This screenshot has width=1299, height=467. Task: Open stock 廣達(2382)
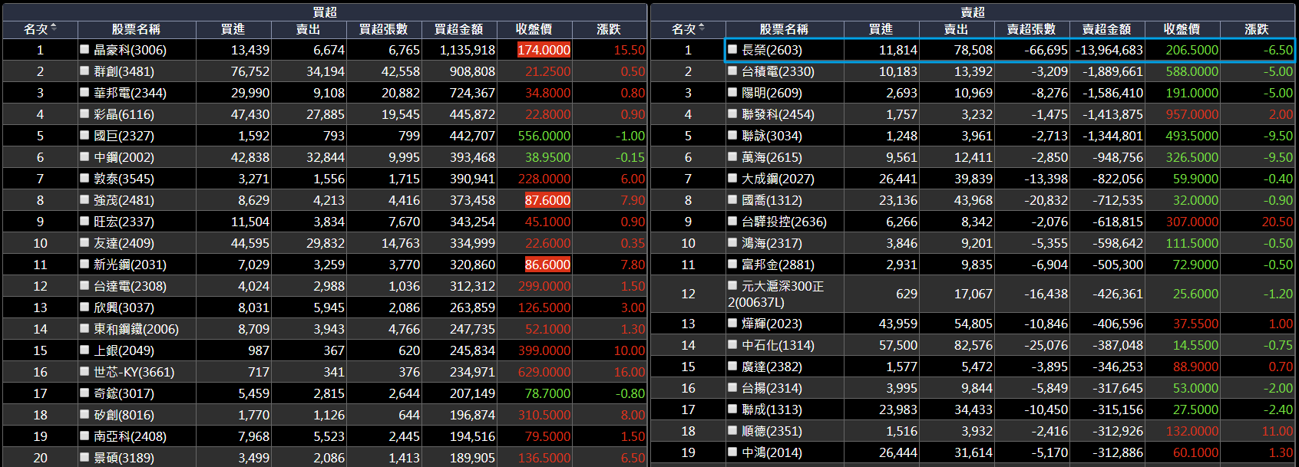click(772, 367)
